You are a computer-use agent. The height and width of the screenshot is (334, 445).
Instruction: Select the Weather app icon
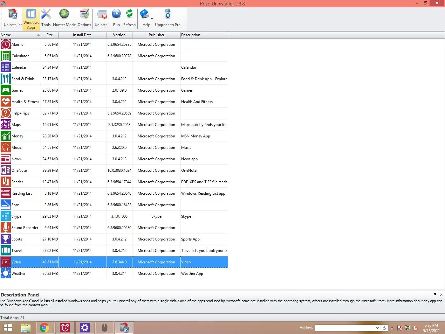click(6, 274)
